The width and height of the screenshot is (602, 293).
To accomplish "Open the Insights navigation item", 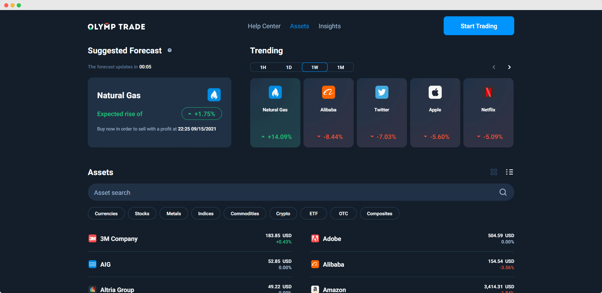I will coord(330,26).
